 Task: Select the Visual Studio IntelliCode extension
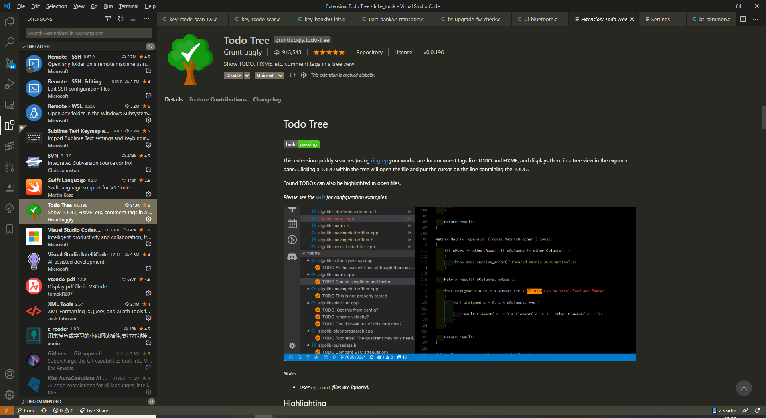coord(88,261)
